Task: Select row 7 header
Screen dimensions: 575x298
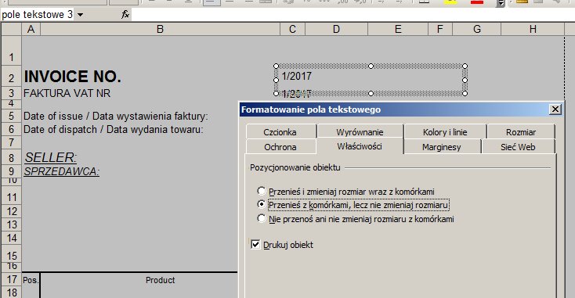Action: click(x=12, y=142)
